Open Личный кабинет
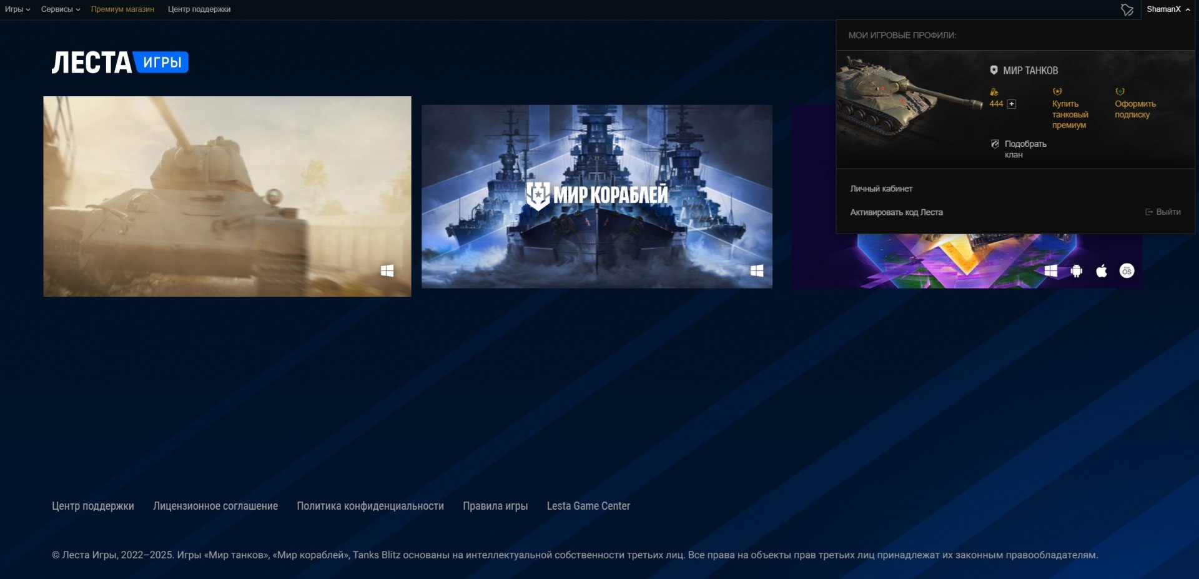This screenshot has width=1199, height=579. click(881, 189)
